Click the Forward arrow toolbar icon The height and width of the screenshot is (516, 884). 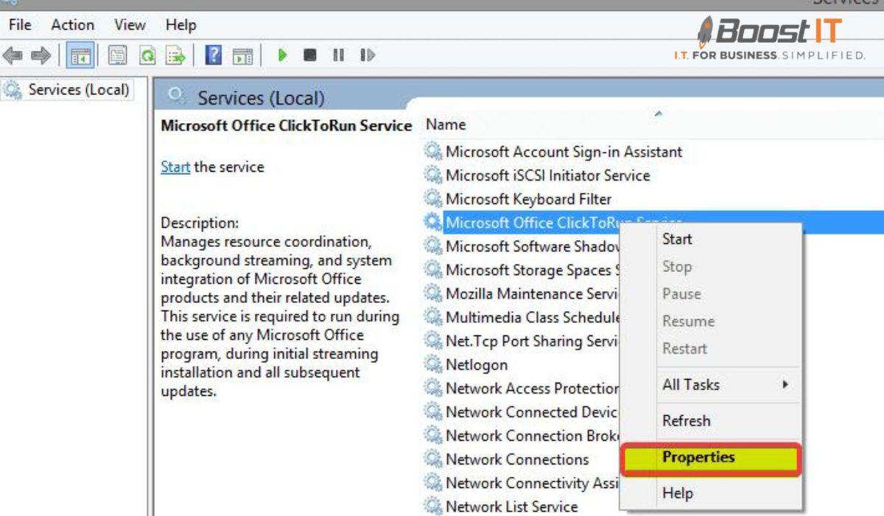tap(41, 55)
